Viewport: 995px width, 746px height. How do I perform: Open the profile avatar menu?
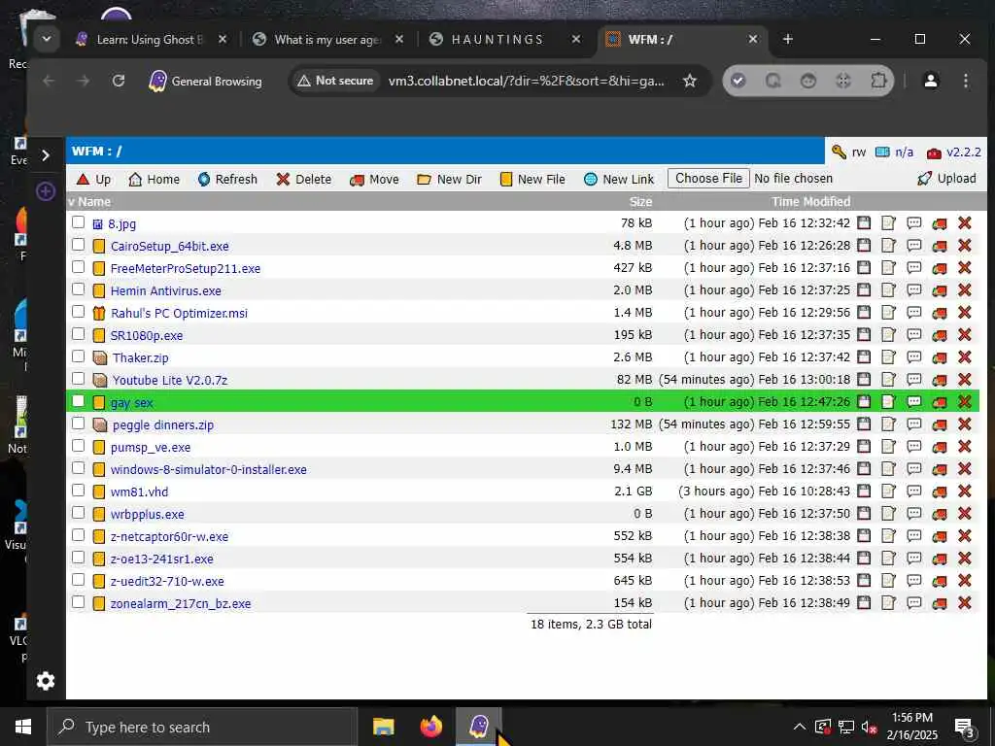(930, 81)
